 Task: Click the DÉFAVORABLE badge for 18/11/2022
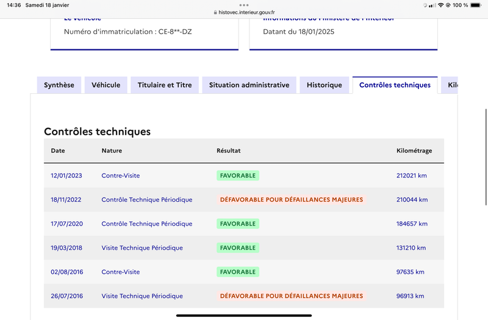click(292, 200)
